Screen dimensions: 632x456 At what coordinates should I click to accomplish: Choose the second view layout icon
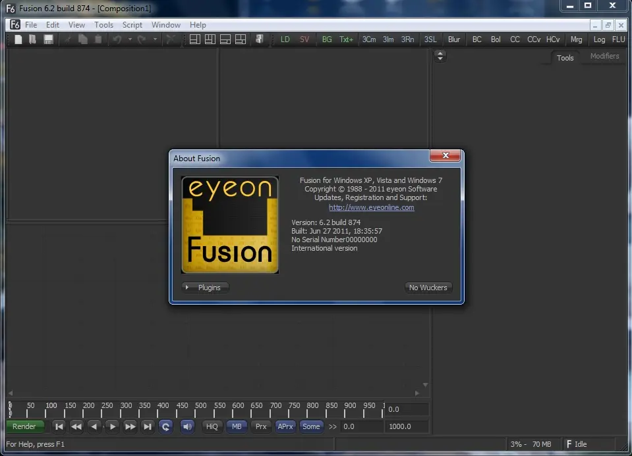(x=210, y=39)
